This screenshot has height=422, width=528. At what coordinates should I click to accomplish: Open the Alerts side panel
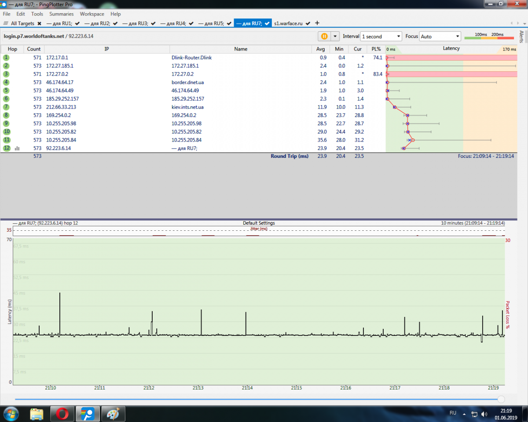(522, 37)
